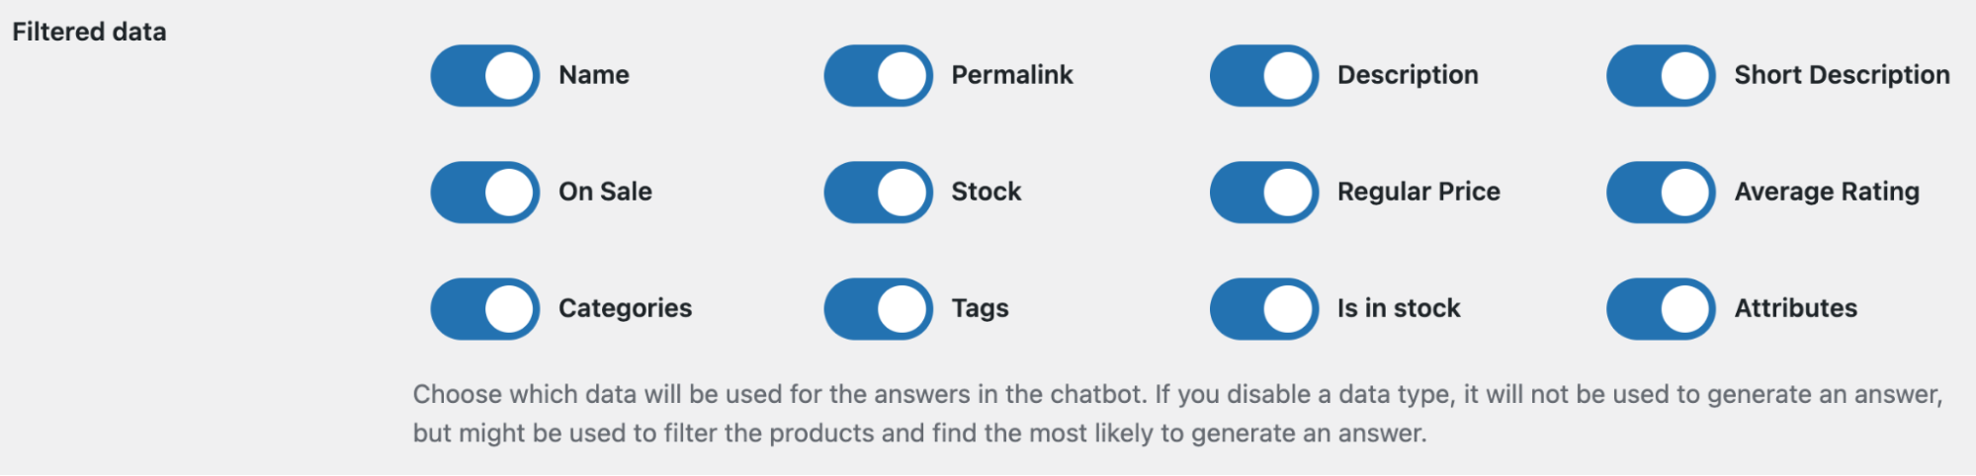Disable the On Sale toggle
Viewport: 1976px width, 476px height.
coord(484,193)
